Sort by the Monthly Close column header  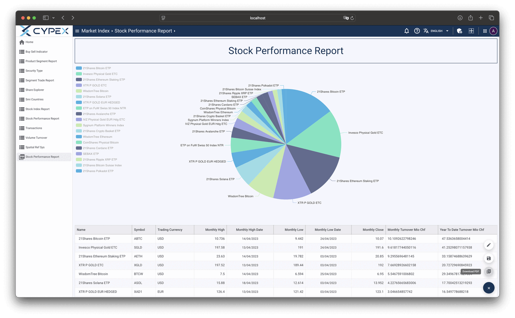click(369, 230)
